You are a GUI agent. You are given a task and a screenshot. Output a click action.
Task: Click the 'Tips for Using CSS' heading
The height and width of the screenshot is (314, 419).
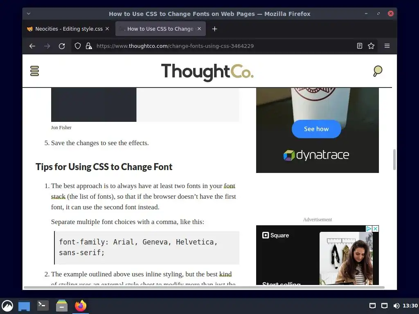point(104,167)
